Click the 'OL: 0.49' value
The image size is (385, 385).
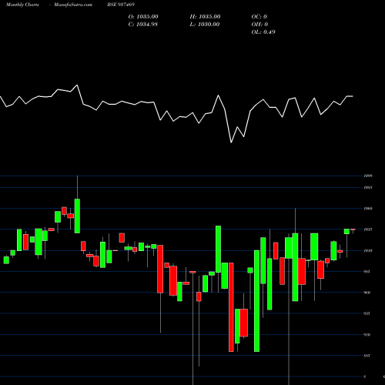(263, 32)
